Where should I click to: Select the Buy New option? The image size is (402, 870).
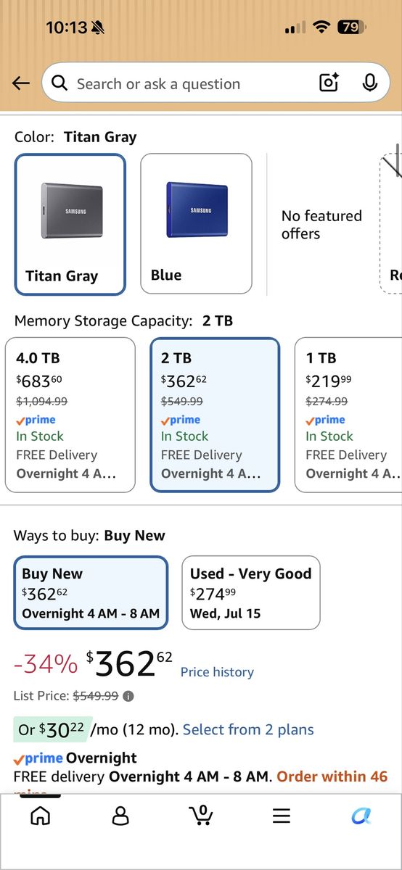click(91, 592)
